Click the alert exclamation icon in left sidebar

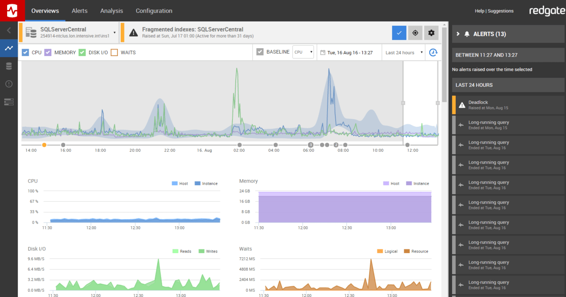click(x=8, y=83)
